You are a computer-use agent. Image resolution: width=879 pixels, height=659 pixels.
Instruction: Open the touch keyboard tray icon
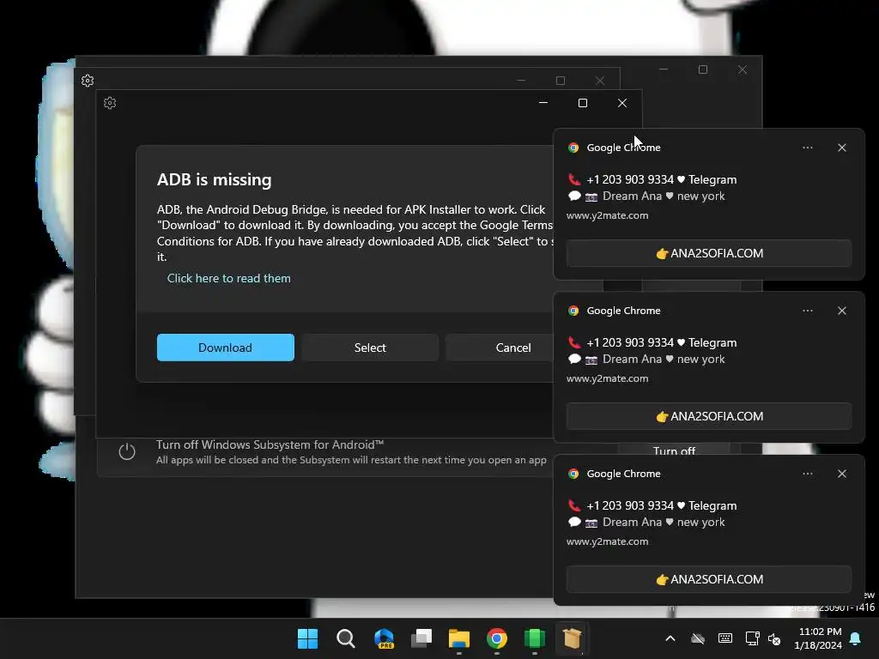click(724, 638)
